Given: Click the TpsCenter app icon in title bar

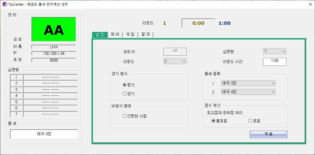Looking at the screenshot, I should pyautogui.click(x=5, y=5).
